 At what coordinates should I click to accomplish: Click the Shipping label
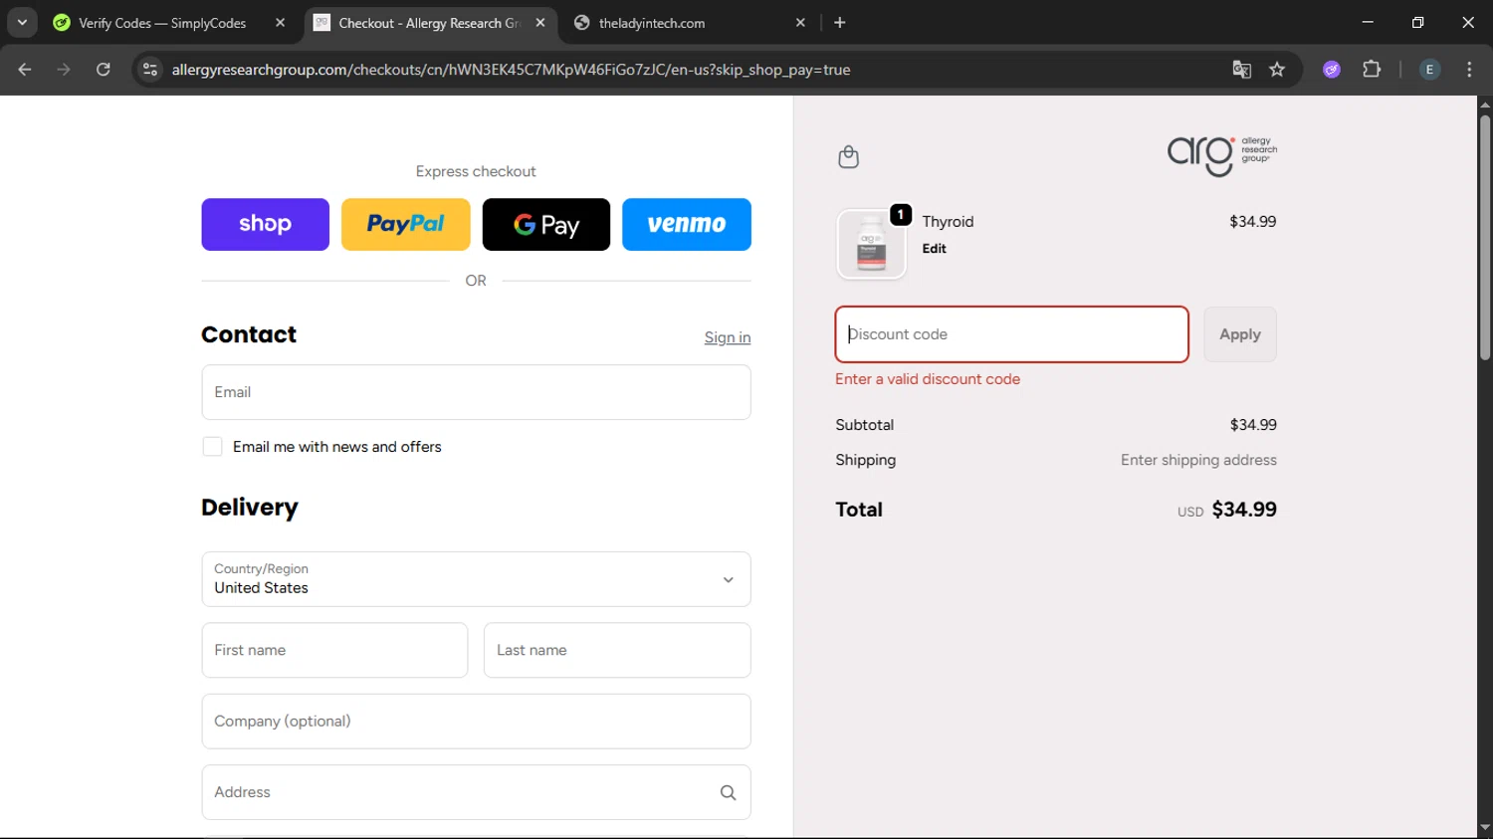[866, 460]
